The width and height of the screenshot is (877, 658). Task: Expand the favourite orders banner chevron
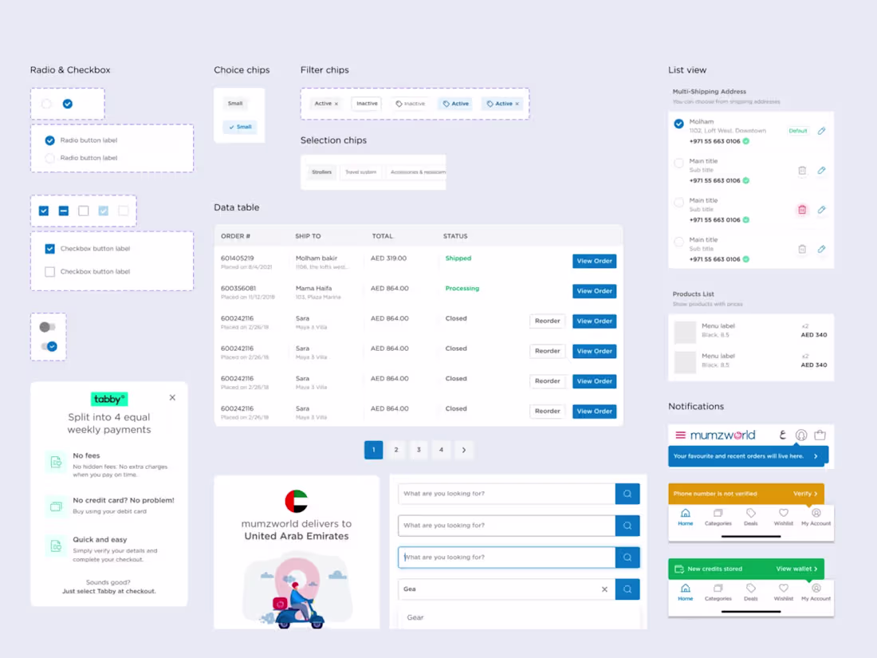pos(816,456)
